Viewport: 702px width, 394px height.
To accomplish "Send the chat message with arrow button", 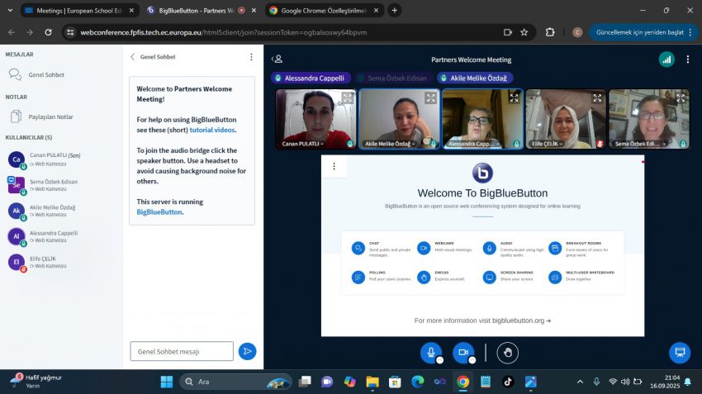I will 247,351.
